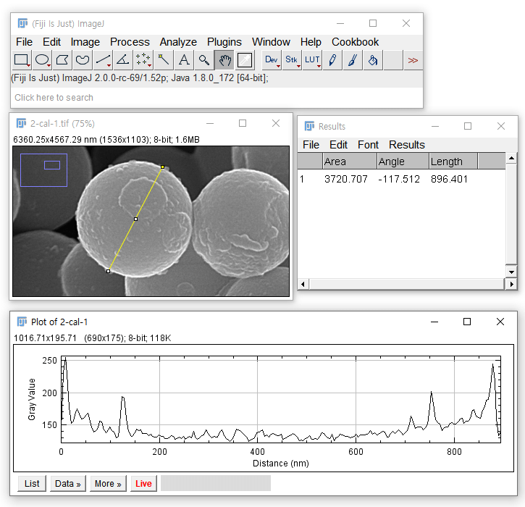Open the Window menu
Image resolution: width=525 pixels, height=507 pixels.
pos(271,42)
